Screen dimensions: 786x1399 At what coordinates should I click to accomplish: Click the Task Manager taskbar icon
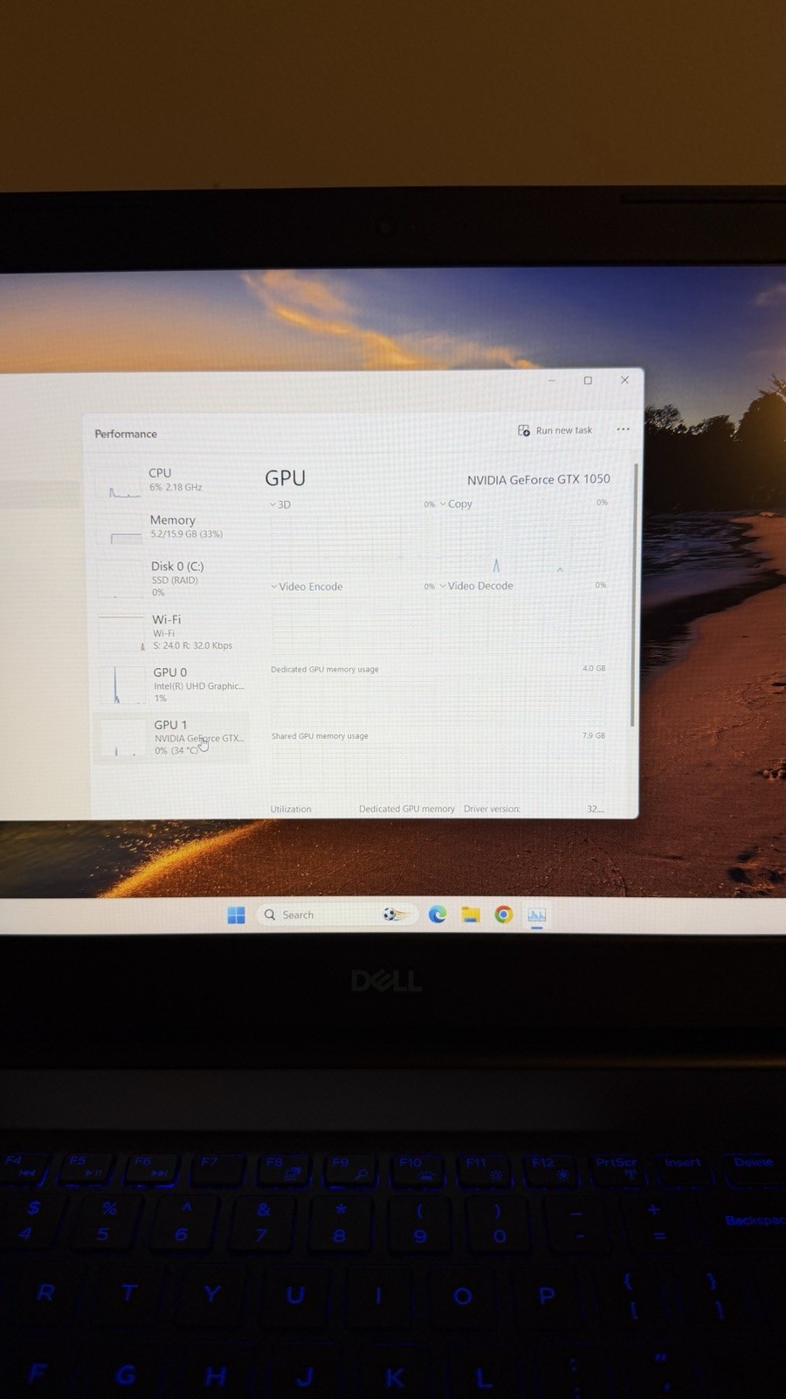click(537, 915)
